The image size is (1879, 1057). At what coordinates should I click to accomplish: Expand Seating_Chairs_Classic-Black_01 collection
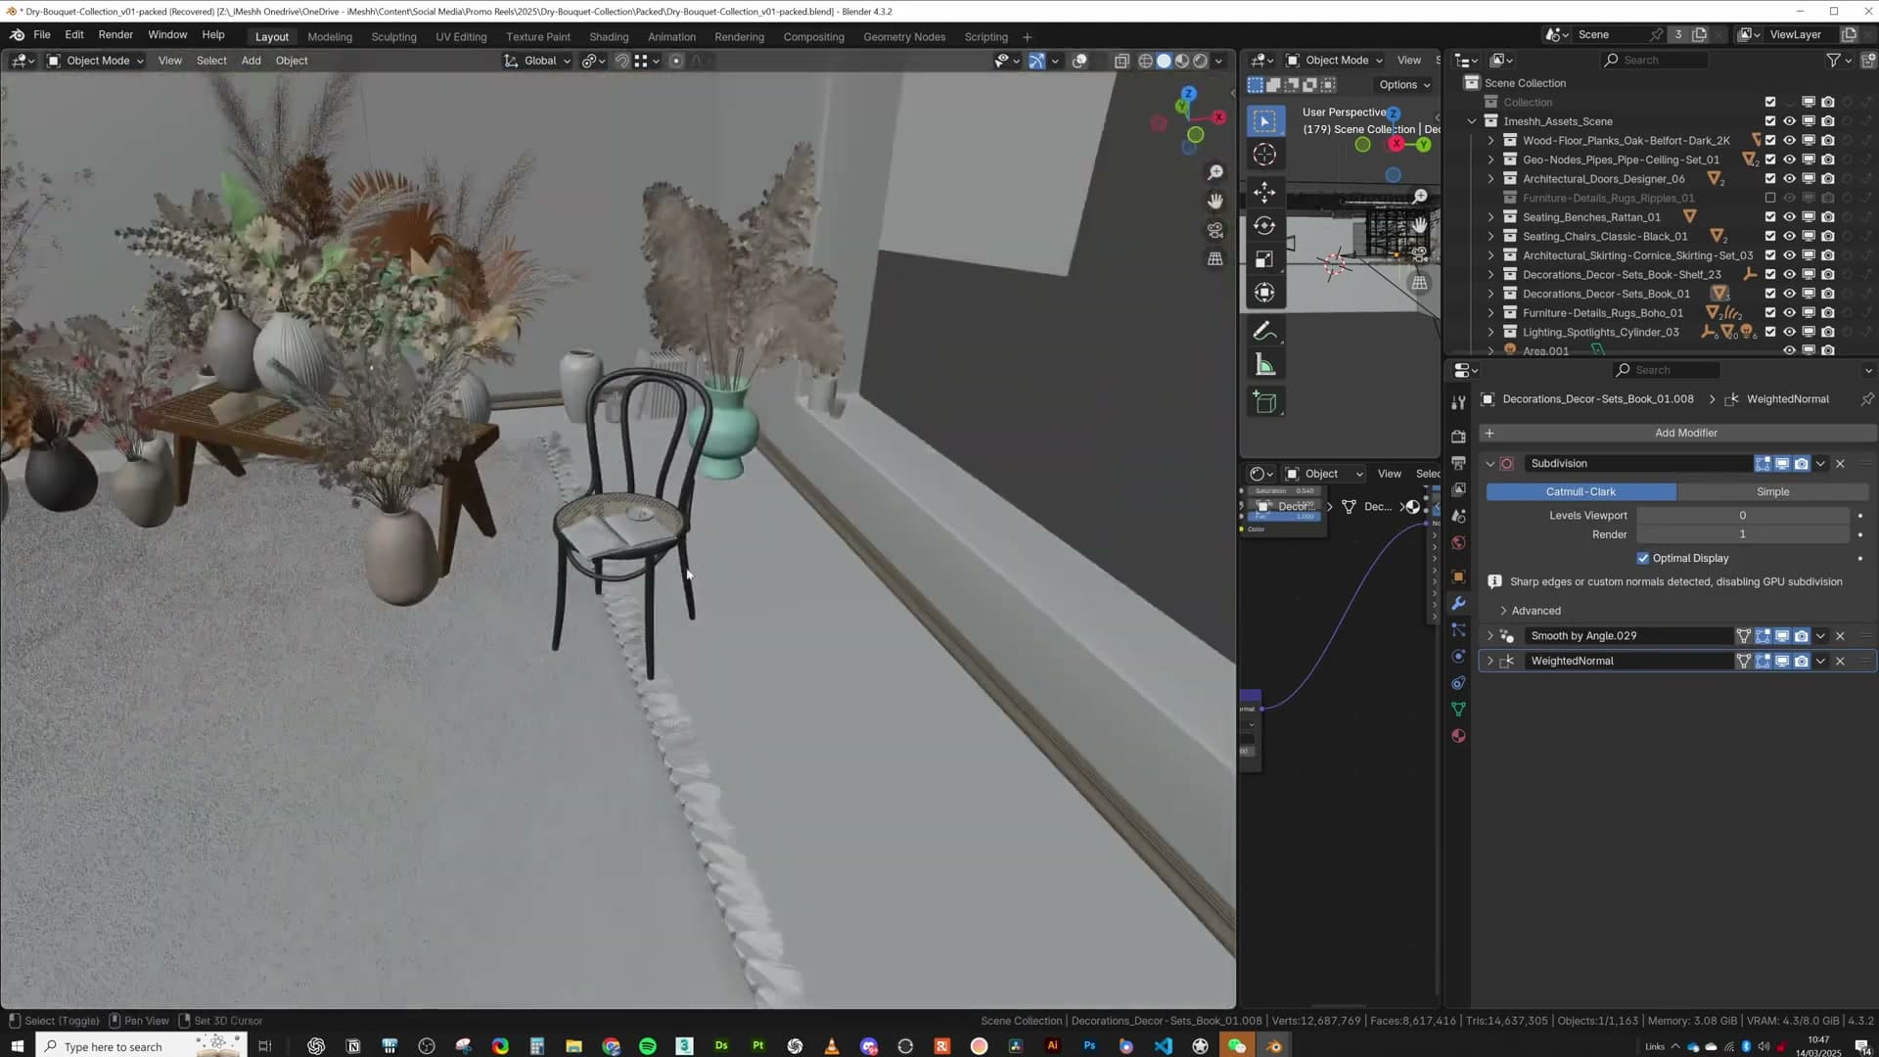click(1491, 237)
